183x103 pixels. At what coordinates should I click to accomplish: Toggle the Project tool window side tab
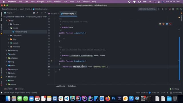(x=1, y=17)
